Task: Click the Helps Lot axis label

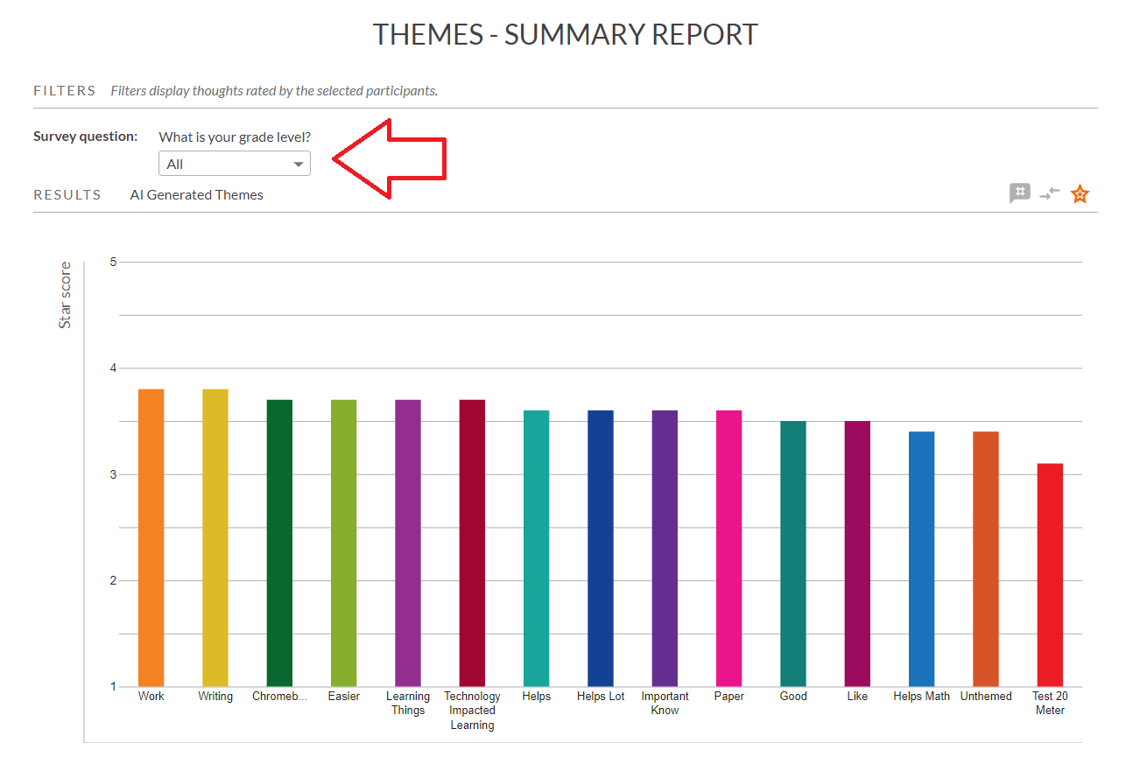Action: 601,697
